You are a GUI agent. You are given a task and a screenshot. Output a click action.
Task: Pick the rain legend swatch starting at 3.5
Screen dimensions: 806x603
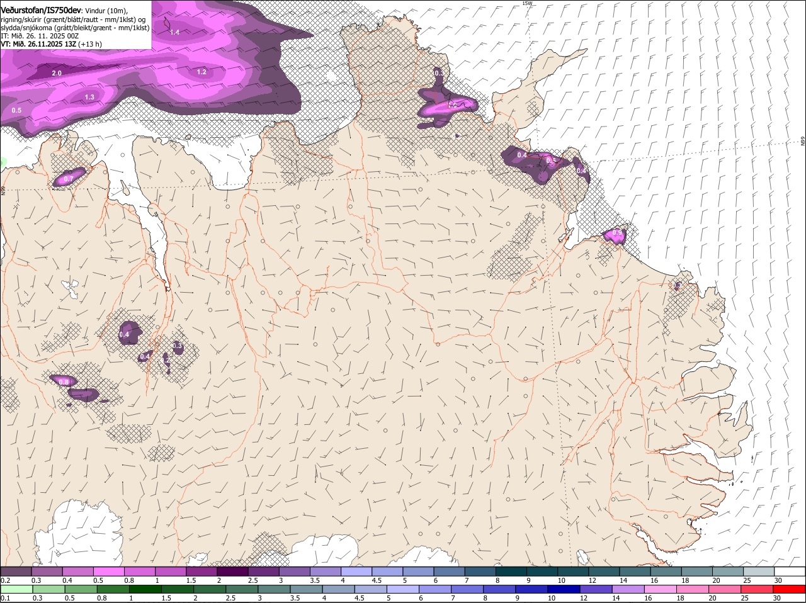pyautogui.click(x=306, y=590)
